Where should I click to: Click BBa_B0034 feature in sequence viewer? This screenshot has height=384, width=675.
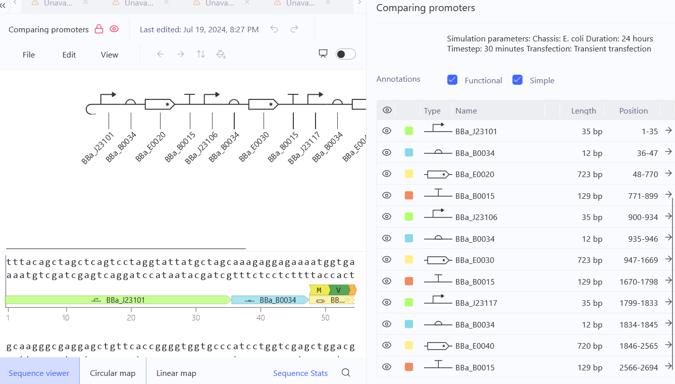270,300
